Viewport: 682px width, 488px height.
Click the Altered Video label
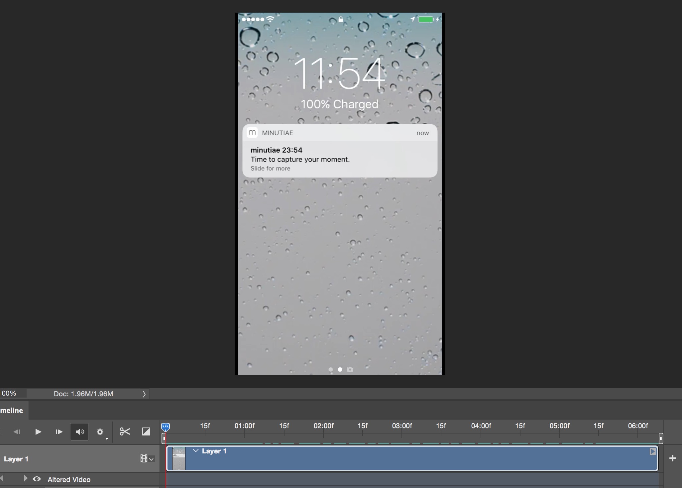point(69,479)
